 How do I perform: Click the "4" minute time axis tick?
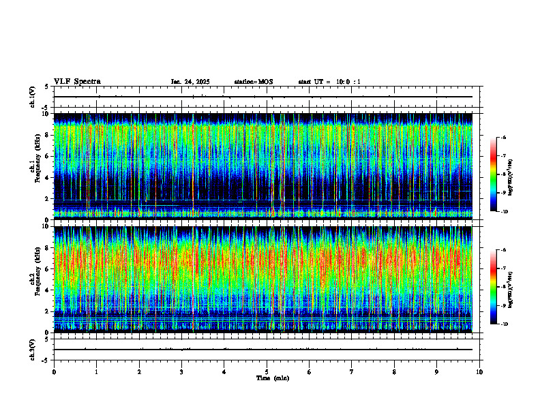[224, 372]
